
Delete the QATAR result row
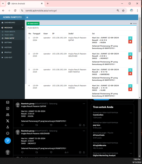click(130, 42)
